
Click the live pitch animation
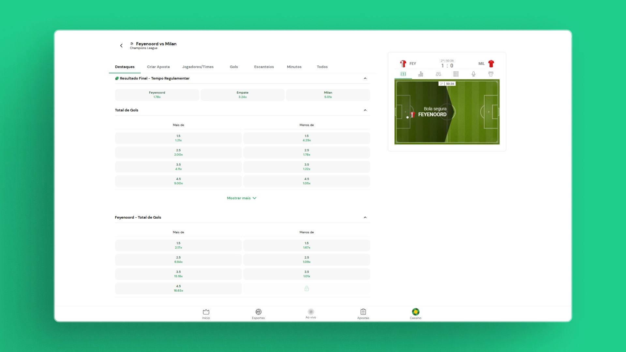447,112
